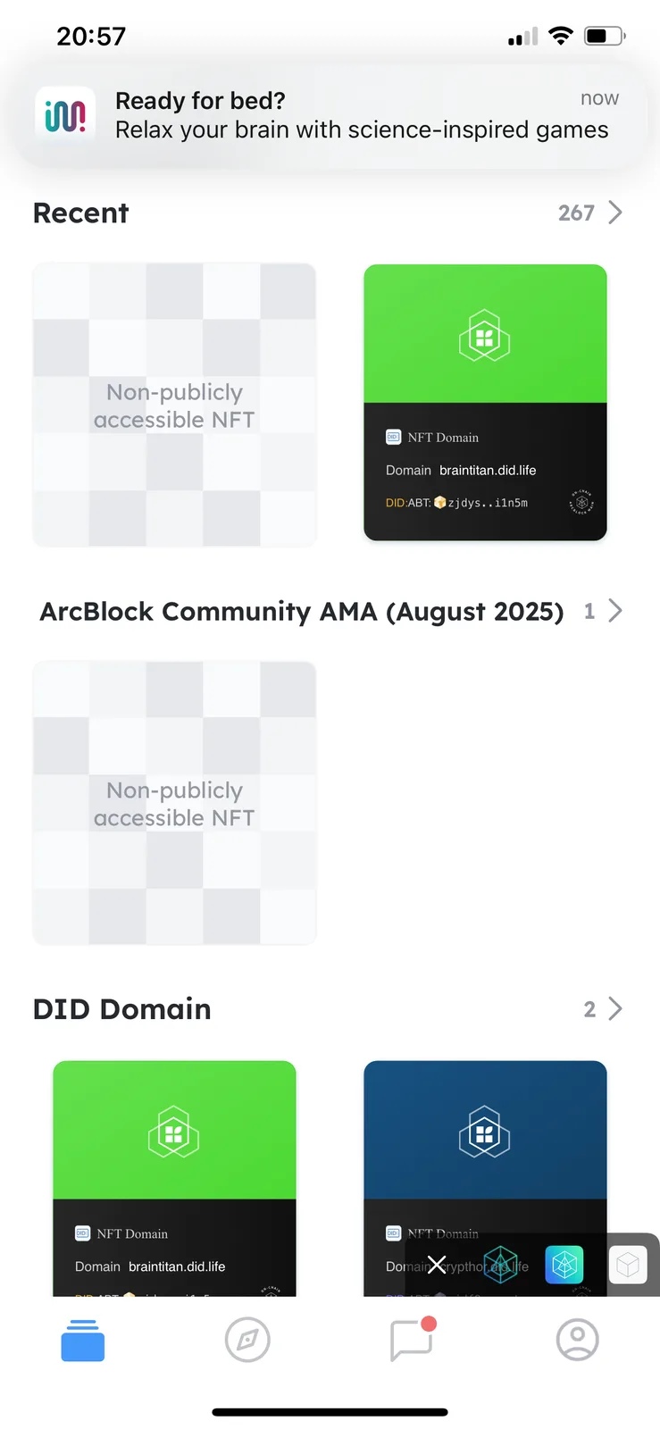This screenshot has height=1429, width=660.
Task: Open the profile tab icon
Action: click(x=578, y=1340)
